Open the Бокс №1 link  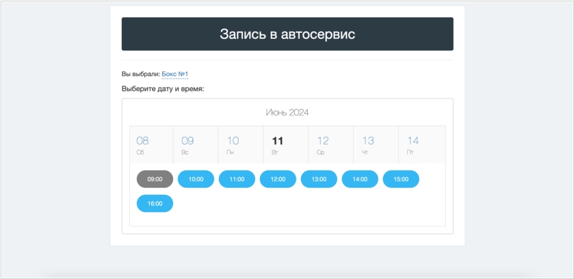[175, 75]
